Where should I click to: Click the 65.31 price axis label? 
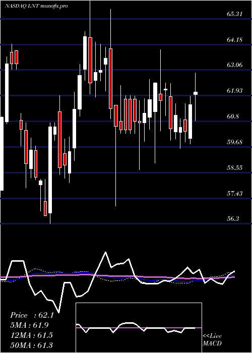235,14
